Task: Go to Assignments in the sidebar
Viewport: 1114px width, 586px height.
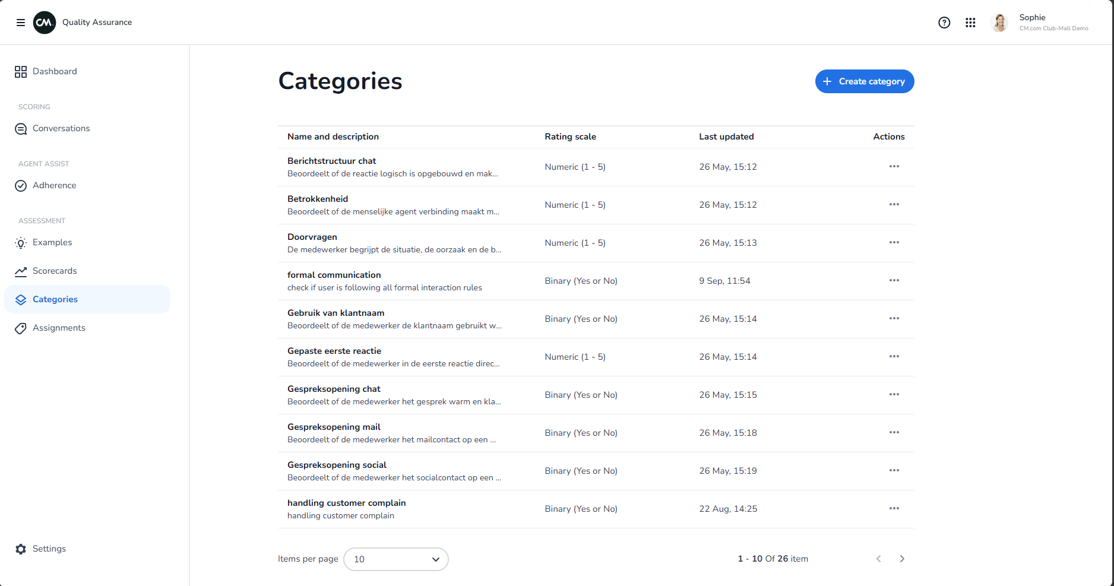Action: (59, 328)
